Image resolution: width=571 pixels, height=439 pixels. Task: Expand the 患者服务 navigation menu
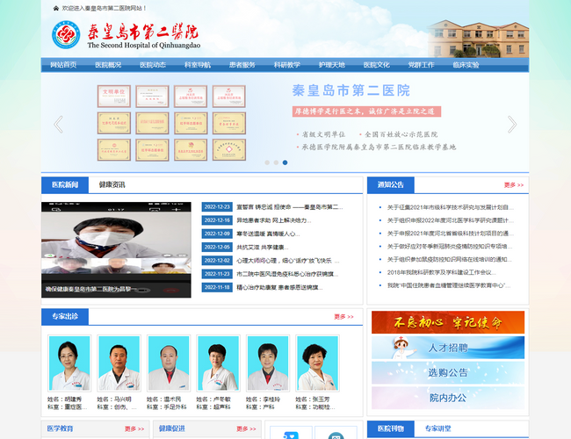pos(242,65)
